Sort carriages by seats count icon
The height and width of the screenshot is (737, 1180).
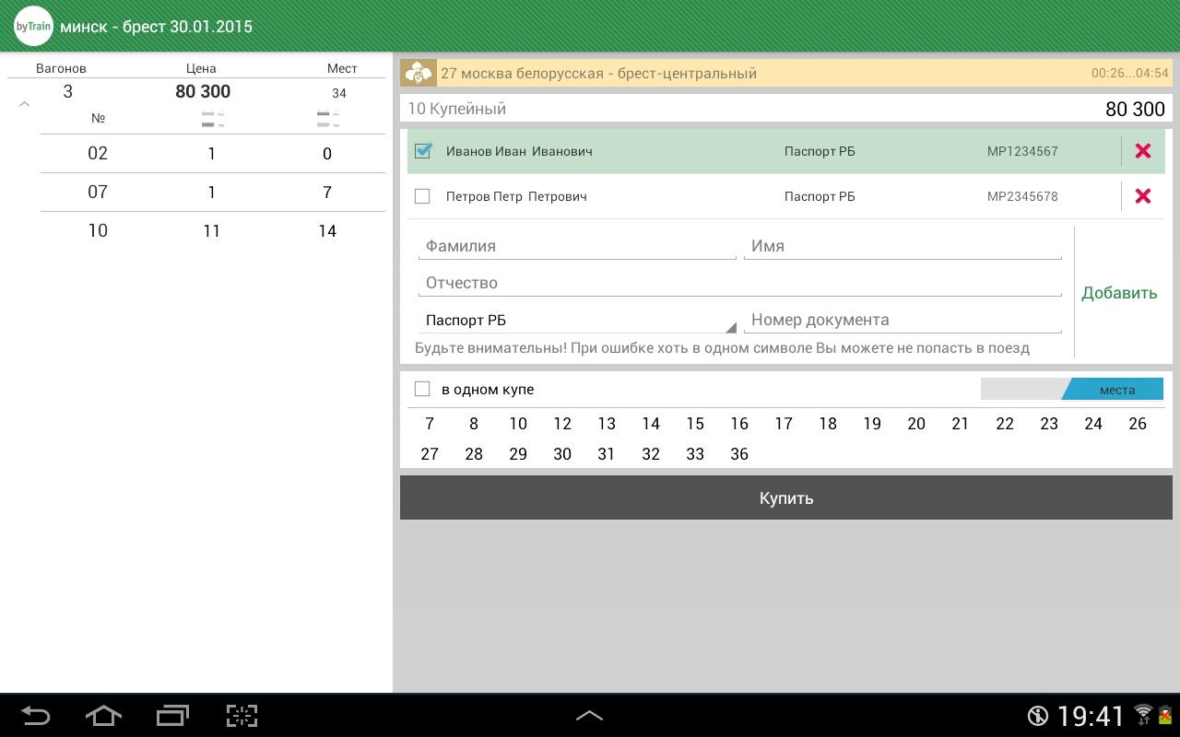click(328, 119)
